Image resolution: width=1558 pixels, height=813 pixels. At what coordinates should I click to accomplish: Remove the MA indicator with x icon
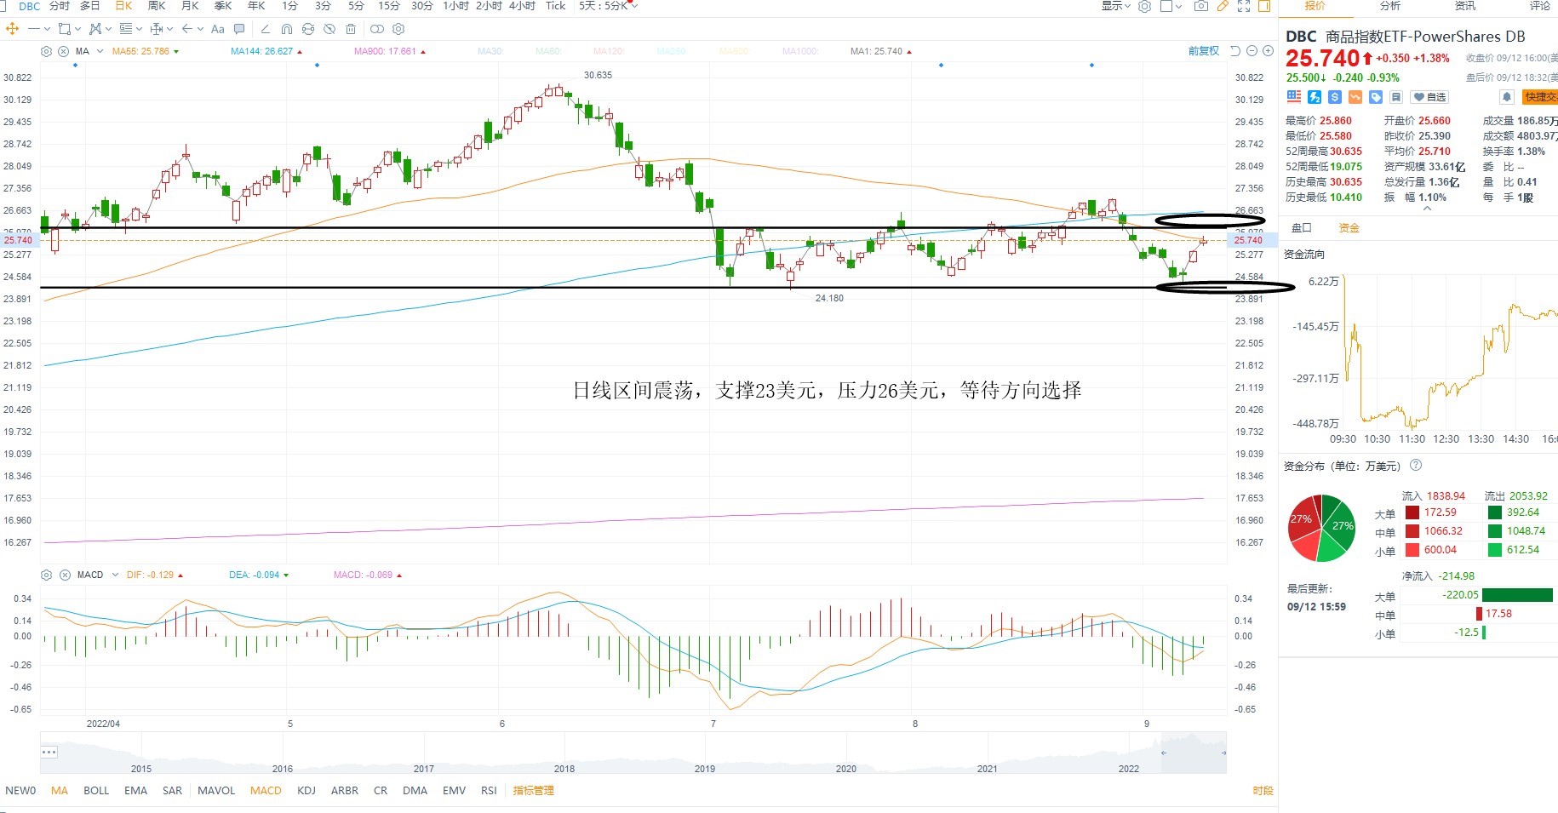pos(63,51)
